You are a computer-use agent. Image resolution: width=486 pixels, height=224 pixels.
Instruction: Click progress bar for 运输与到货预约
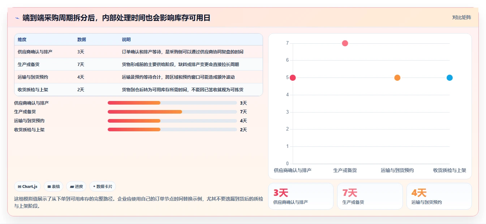click(172, 121)
